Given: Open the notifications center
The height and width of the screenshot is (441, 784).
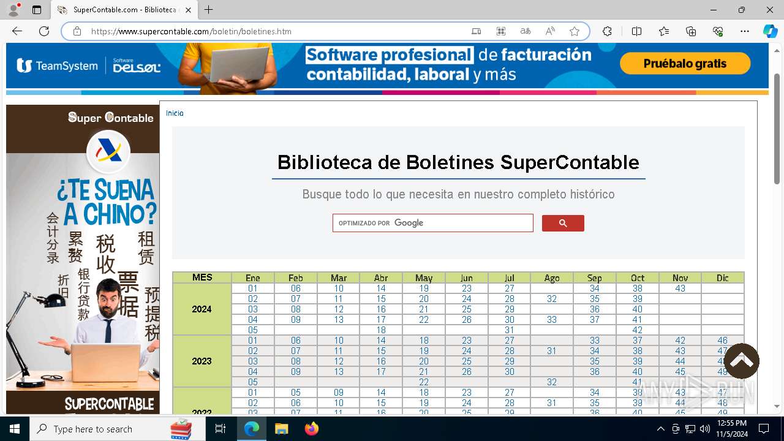Looking at the screenshot, I should (764, 429).
